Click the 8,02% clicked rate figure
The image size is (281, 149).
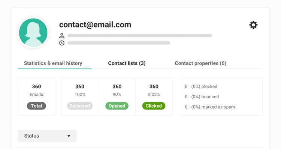(x=154, y=95)
